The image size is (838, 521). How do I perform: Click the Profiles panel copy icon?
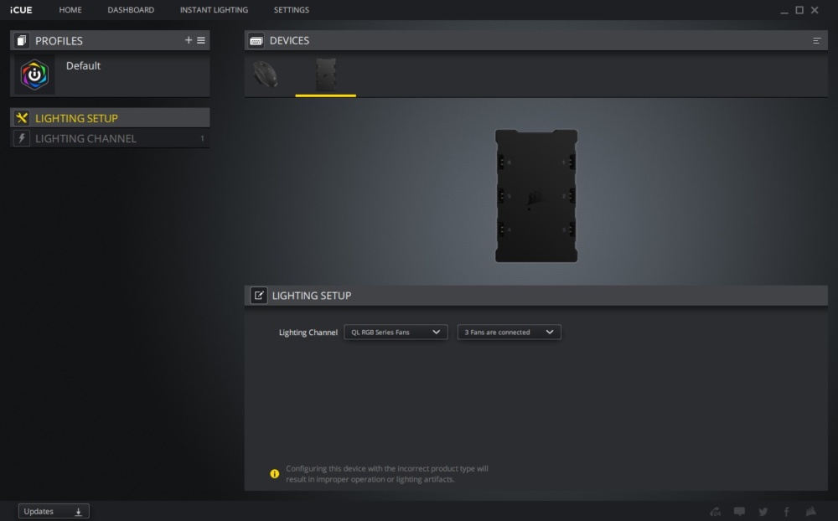22,40
